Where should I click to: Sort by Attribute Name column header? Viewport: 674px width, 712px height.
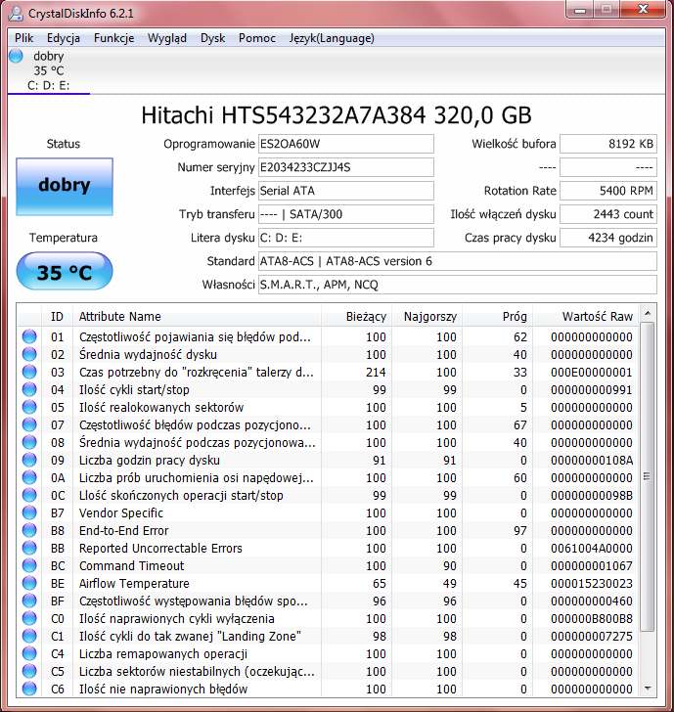[197, 317]
